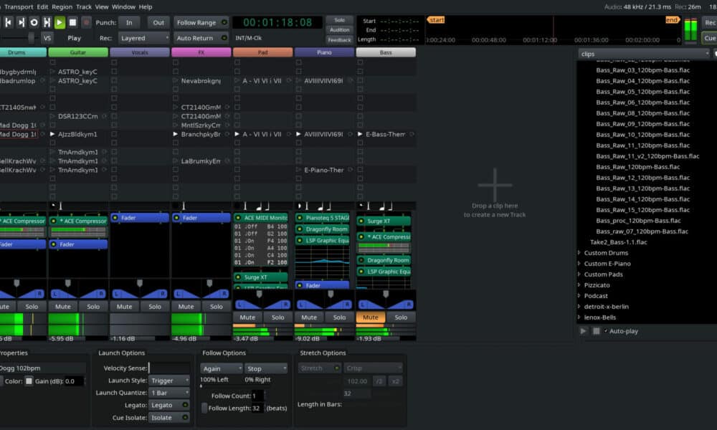Click the play range/selection transport icon
The width and height of the screenshot is (717, 430).
coord(47,22)
